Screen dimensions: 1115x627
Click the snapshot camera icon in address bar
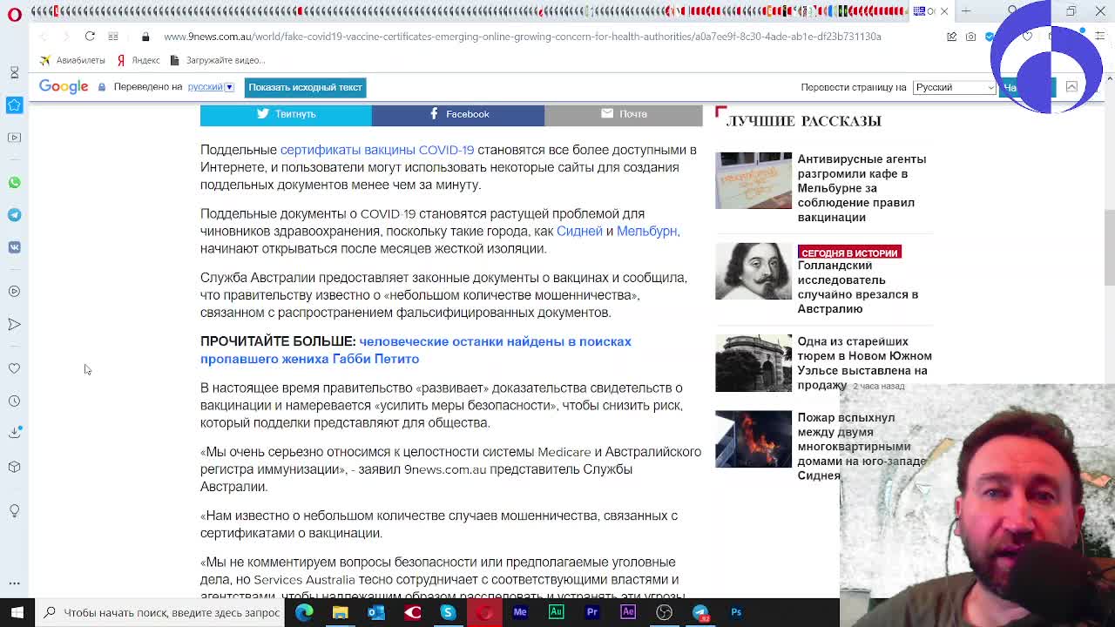(970, 37)
